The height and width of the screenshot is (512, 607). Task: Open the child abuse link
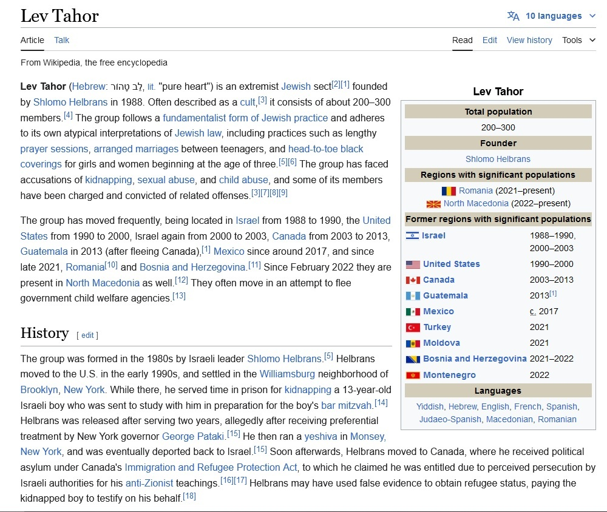click(243, 180)
